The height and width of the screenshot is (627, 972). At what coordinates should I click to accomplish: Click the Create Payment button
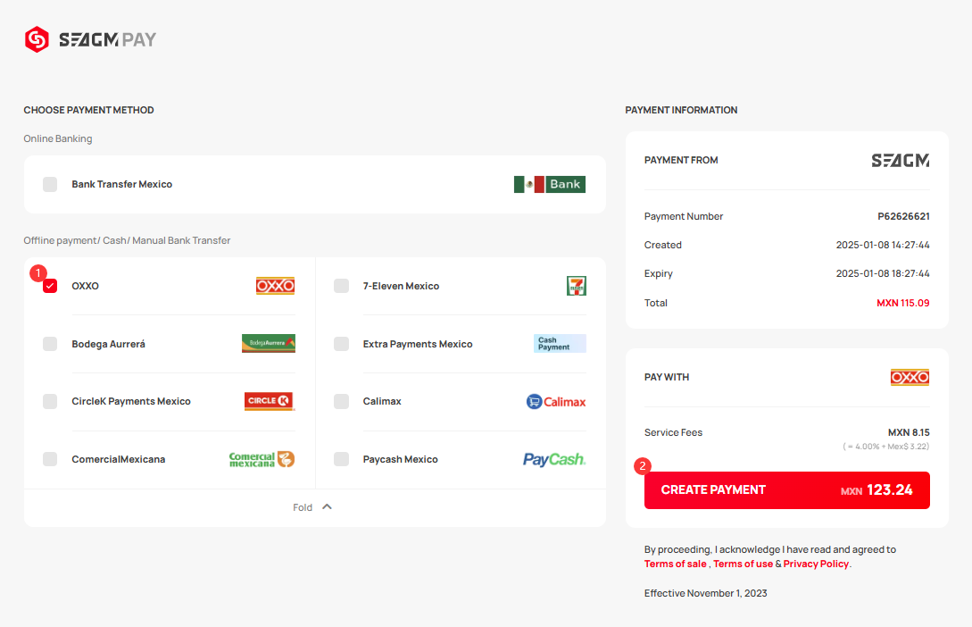point(786,490)
